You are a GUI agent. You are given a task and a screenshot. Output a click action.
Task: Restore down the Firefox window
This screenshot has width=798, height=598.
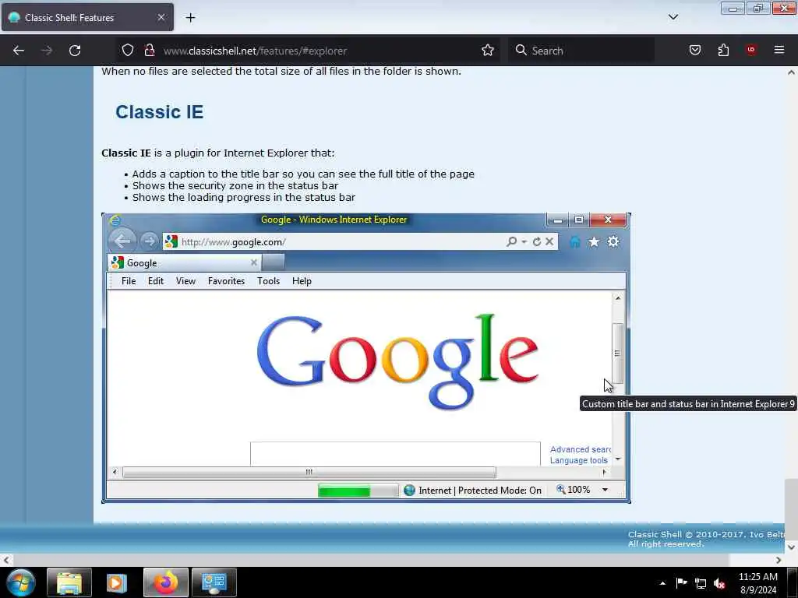pyautogui.click(x=757, y=9)
